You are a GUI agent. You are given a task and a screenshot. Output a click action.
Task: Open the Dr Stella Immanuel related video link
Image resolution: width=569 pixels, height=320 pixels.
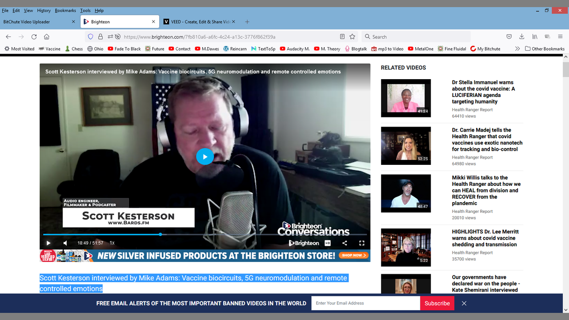pyautogui.click(x=483, y=92)
